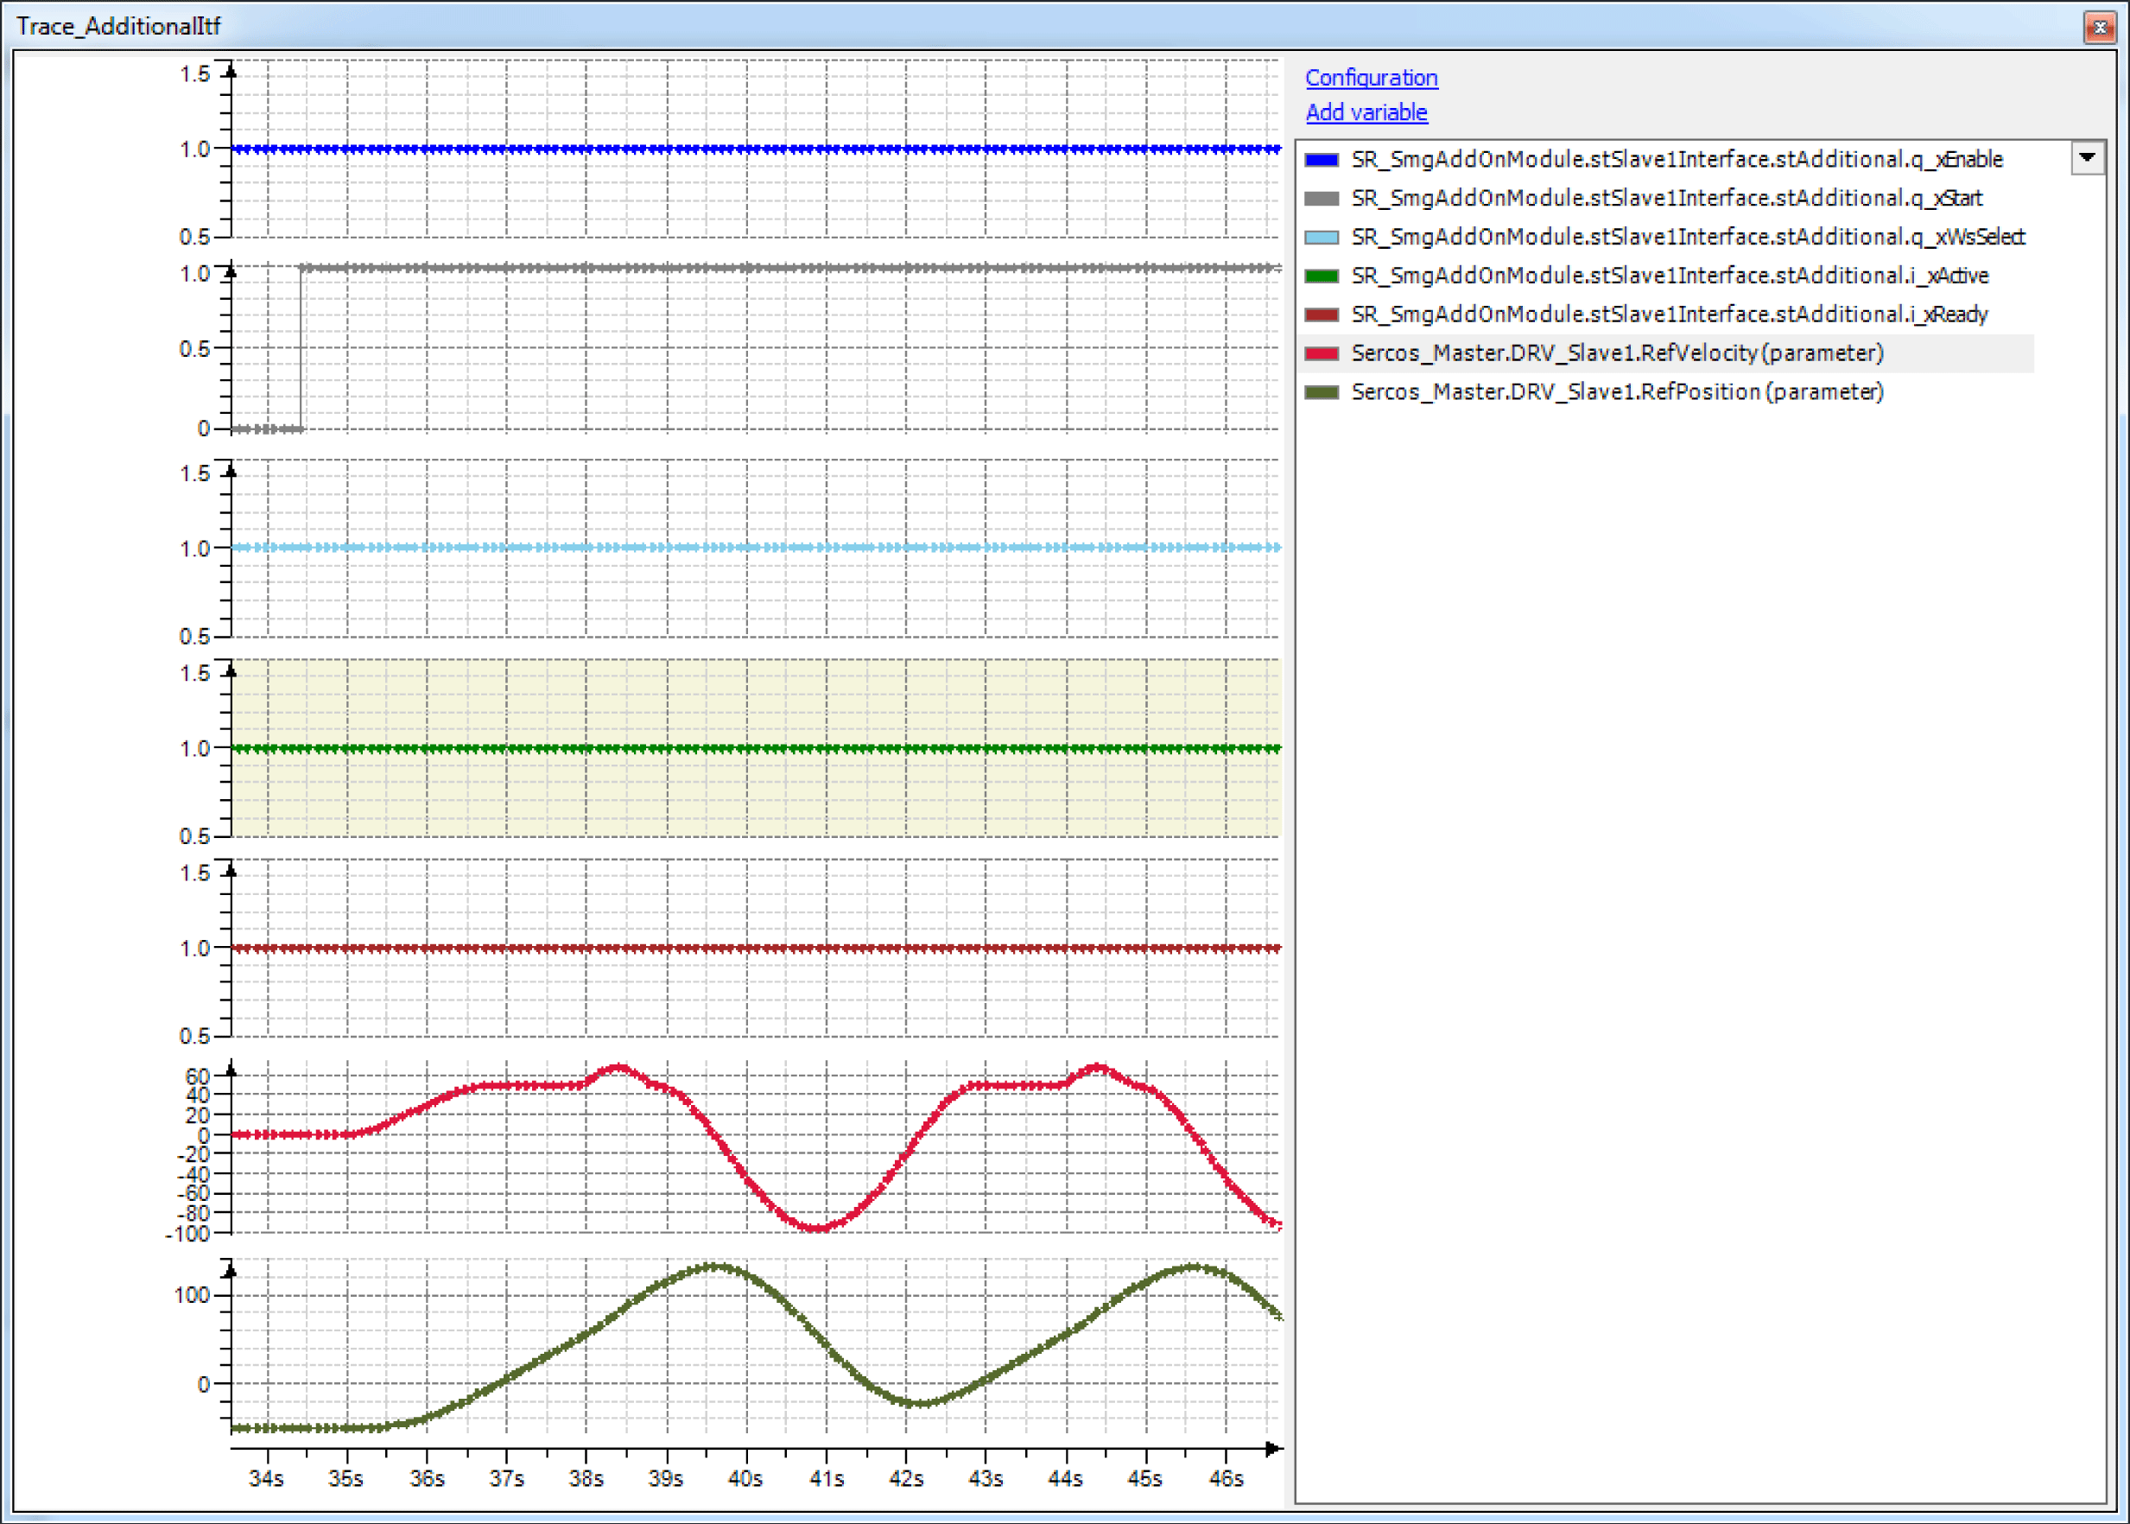This screenshot has width=2130, height=1524.
Task: Click the olive RefPosition color swatch
Action: [1322, 392]
